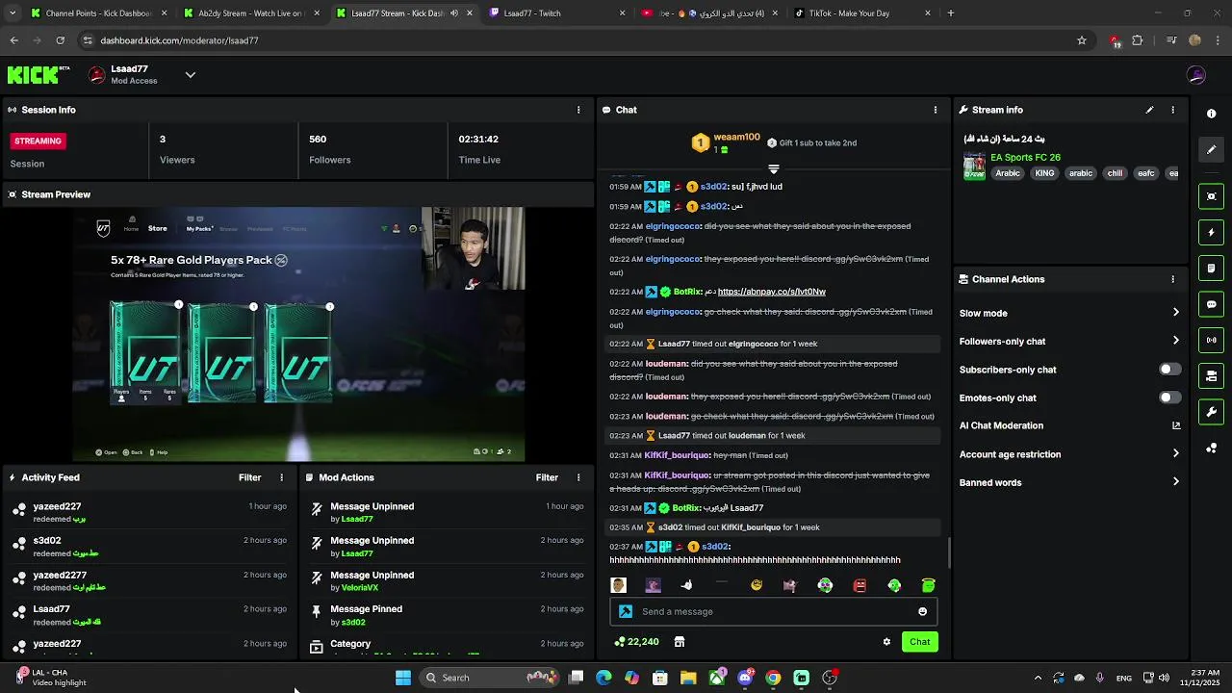Screen dimensions: 1232x693
Task: Expand Followers-only chat settings
Action: click(1175, 341)
